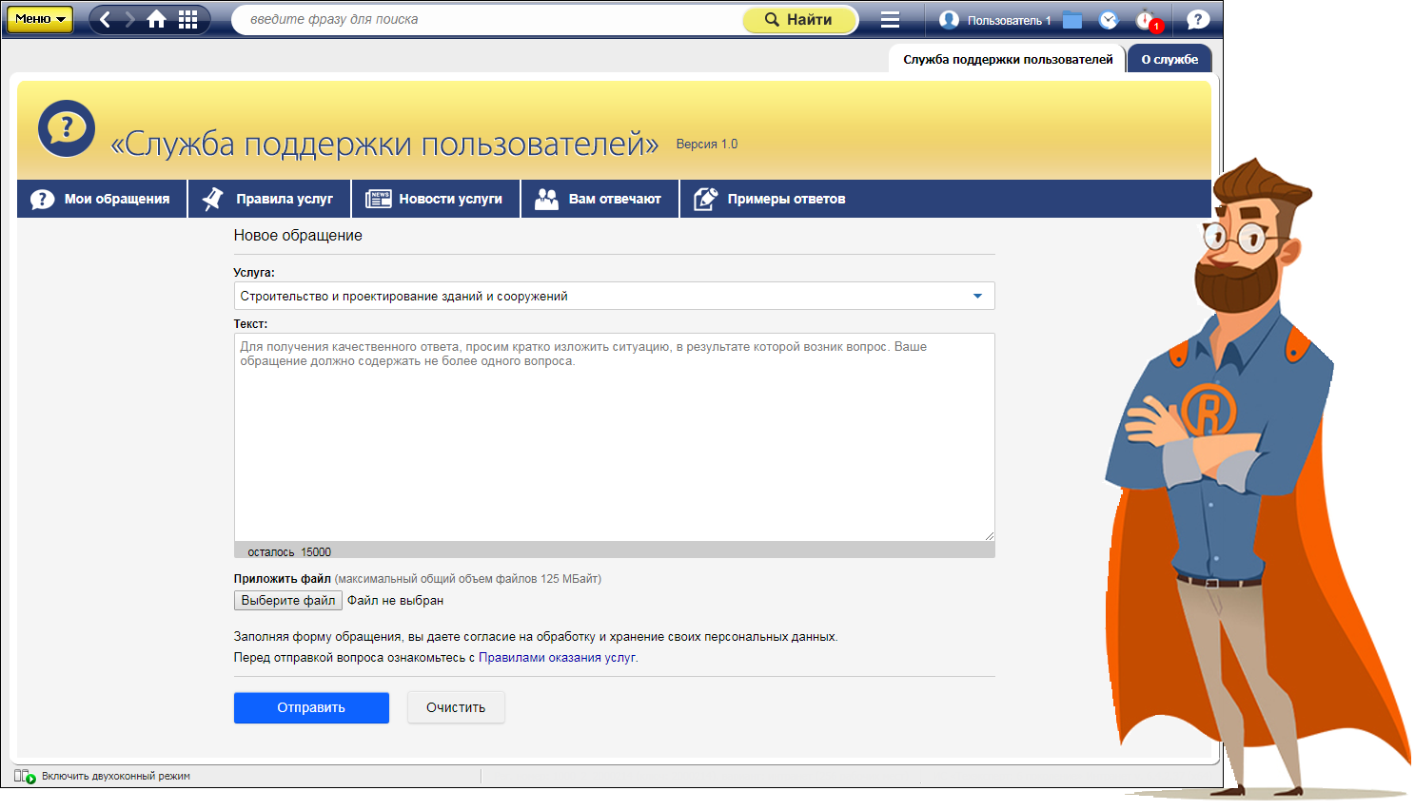Click the home icon in the top bar
The height and width of the screenshot is (810, 1415).
[x=157, y=20]
